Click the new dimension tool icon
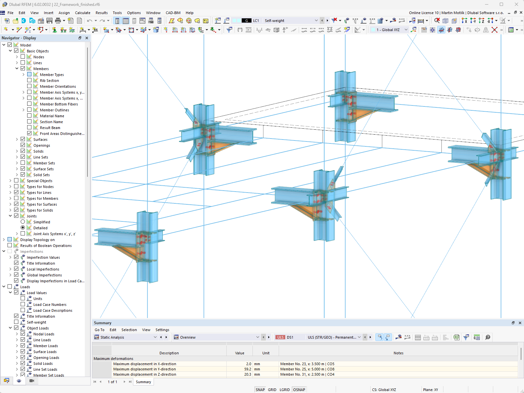The image size is (524, 393). 83,30
